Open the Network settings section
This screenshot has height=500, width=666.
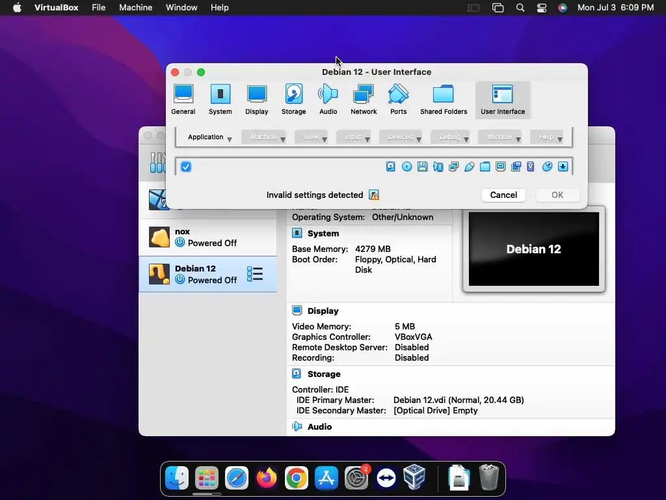click(x=363, y=100)
